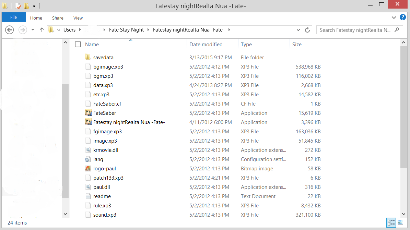The height and width of the screenshot is (230, 410).
Task: Select Fatestay nightRealta Nua application icon
Action: pyautogui.click(x=88, y=122)
